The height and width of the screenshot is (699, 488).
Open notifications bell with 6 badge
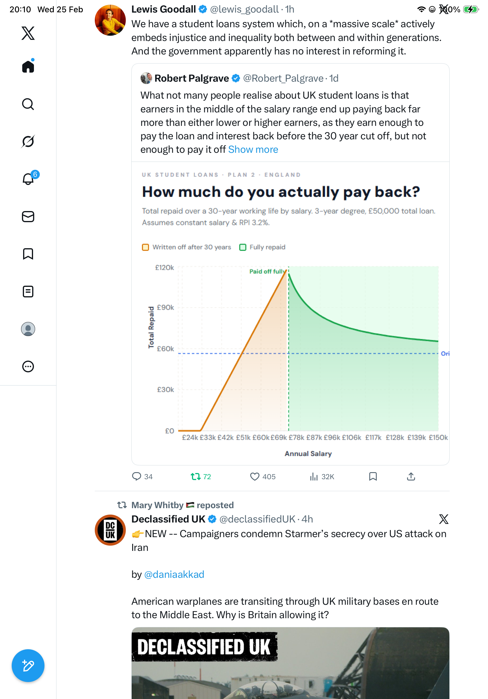pos(28,179)
